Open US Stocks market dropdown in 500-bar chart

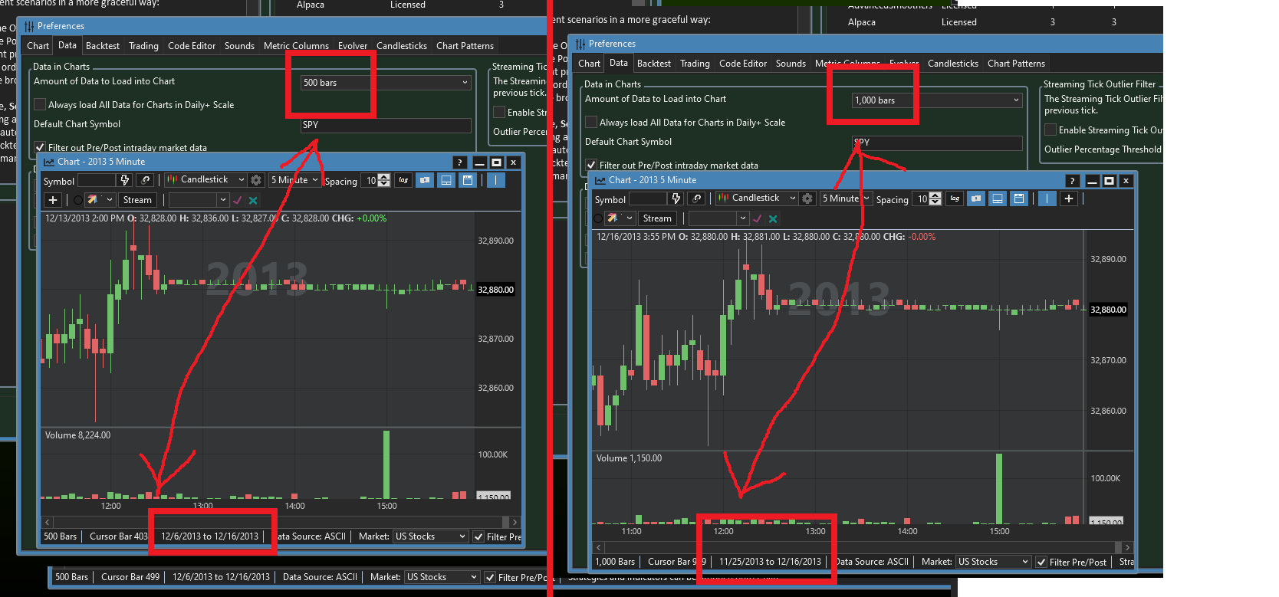coord(430,536)
